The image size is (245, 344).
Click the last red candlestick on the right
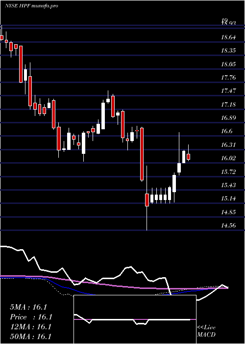188,156
